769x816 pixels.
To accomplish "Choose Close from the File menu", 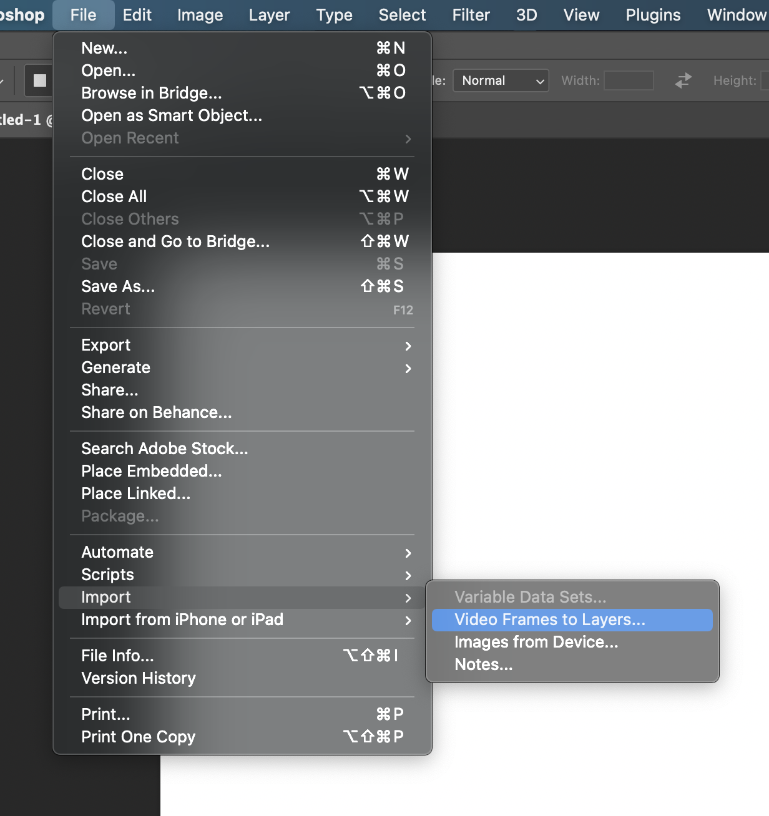I will click(242, 174).
